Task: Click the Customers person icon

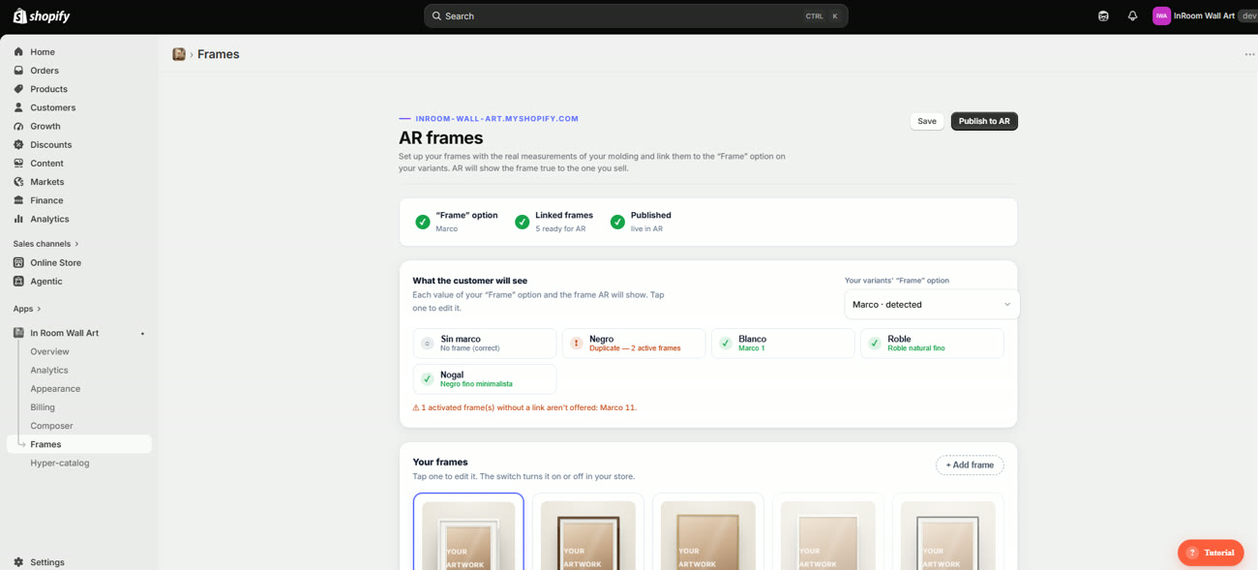Action: tap(18, 107)
